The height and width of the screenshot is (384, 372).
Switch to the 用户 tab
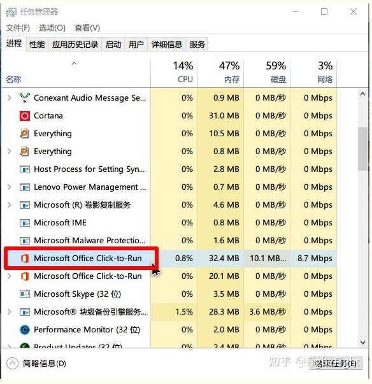136,45
